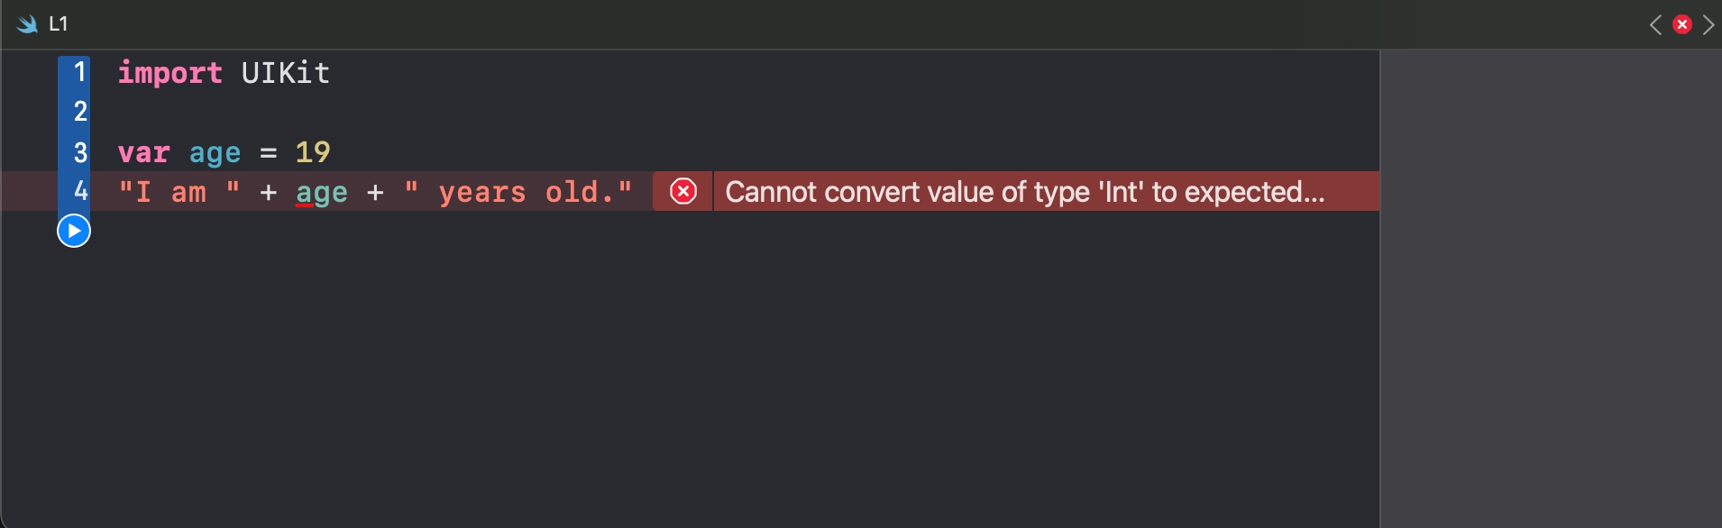Screen dimensions: 1722x528
Task: Click the back navigation chevron
Action: (1657, 24)
